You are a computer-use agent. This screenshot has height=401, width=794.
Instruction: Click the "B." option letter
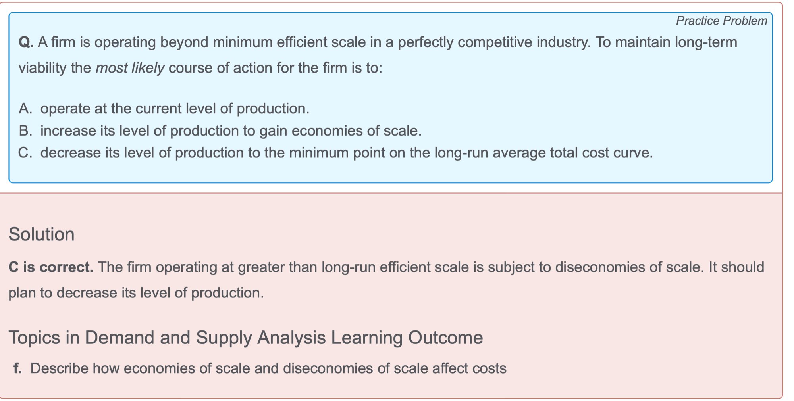tap(25, 131)
